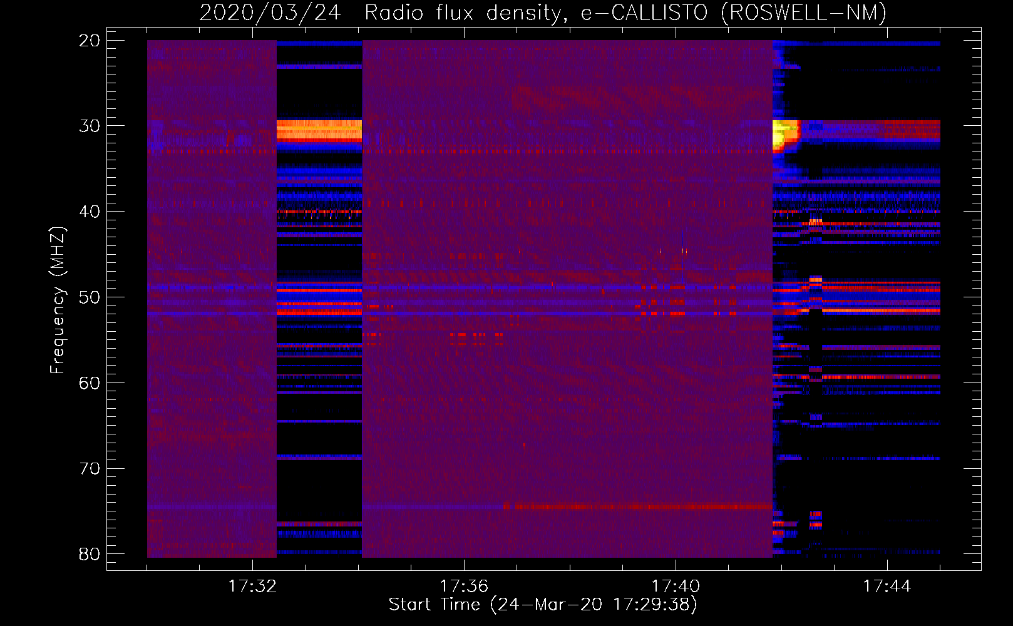
Task: Click the 40 frequency tick label
Action: coord(90,212)
